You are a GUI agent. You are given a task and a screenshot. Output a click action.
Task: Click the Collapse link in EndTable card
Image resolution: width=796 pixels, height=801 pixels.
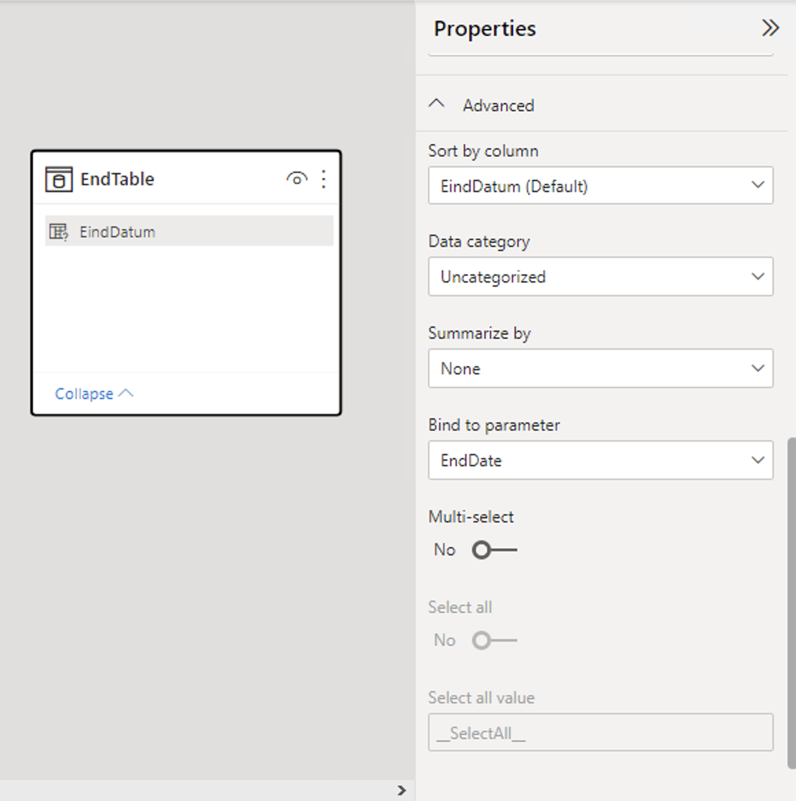[x=94, y=394]
